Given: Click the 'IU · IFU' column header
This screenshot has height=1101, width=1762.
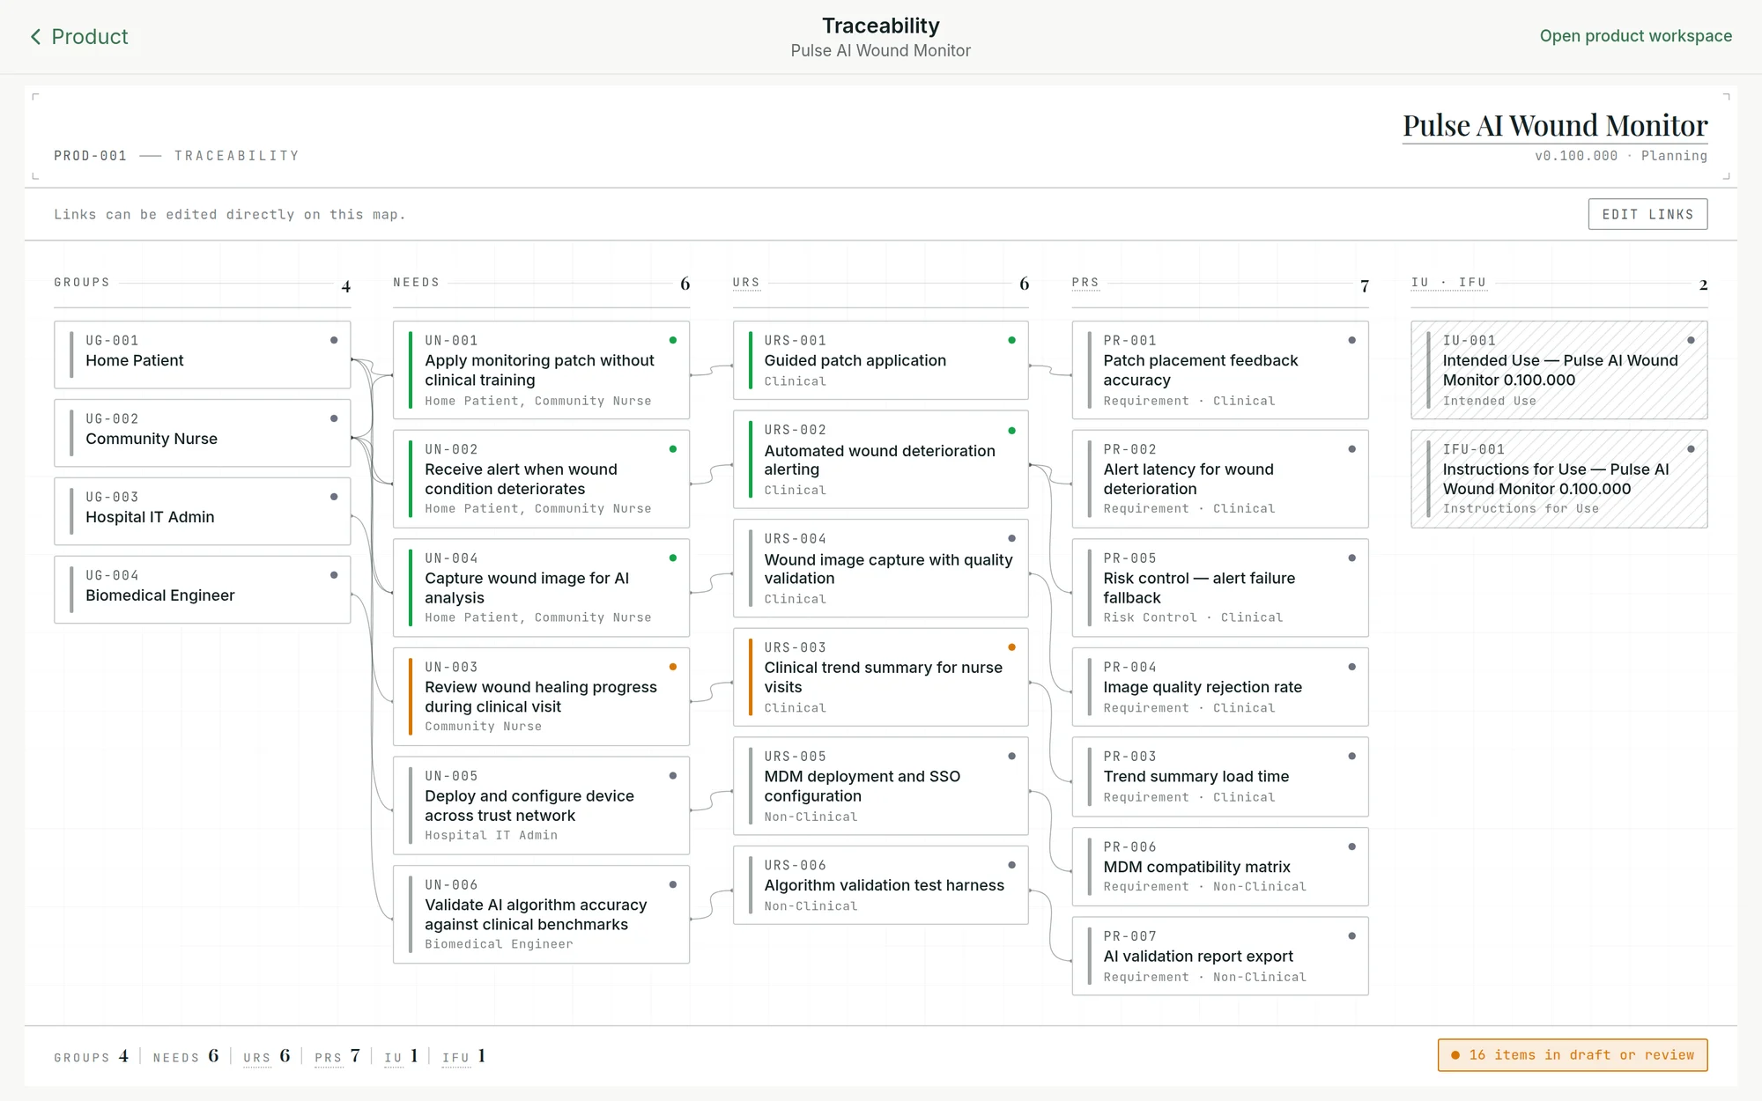Looking at the screenshot, I should pyautogui.click(x=1448, y=283).
